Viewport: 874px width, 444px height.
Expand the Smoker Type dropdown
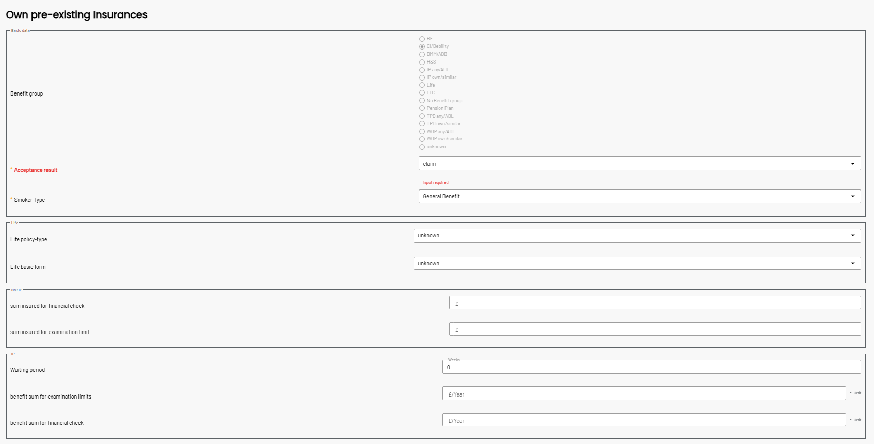852,196
